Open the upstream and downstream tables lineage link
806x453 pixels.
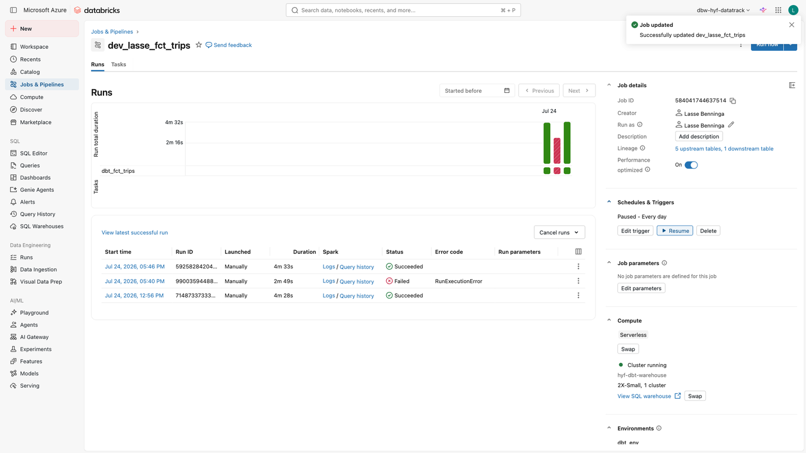[724, 149]
